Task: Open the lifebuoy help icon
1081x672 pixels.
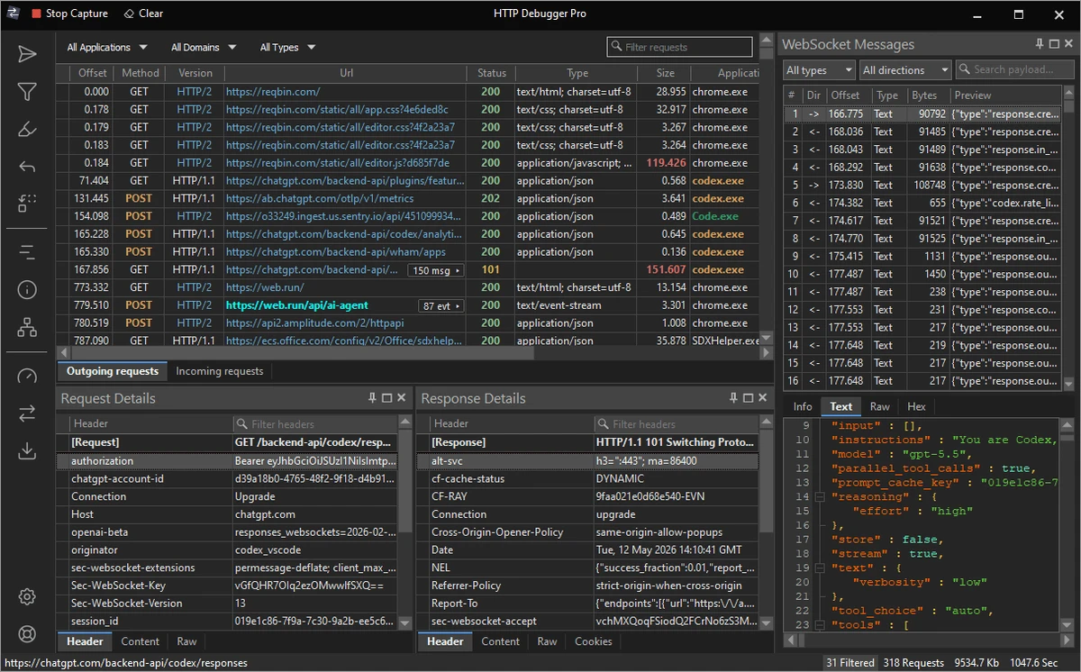Action: tap(27, 633)
